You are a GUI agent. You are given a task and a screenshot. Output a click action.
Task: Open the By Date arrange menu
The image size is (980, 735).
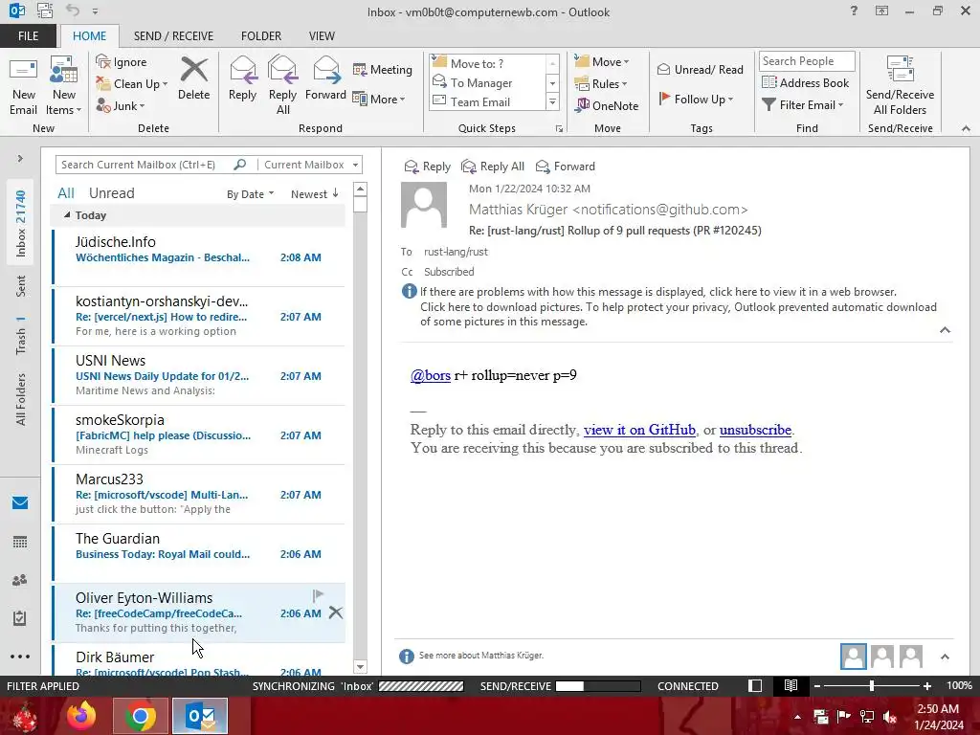[250, 193]
